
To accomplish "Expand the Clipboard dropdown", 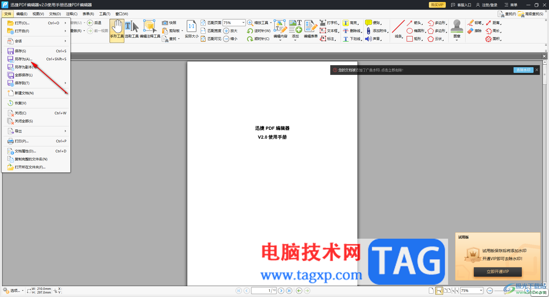I will 182,31.
